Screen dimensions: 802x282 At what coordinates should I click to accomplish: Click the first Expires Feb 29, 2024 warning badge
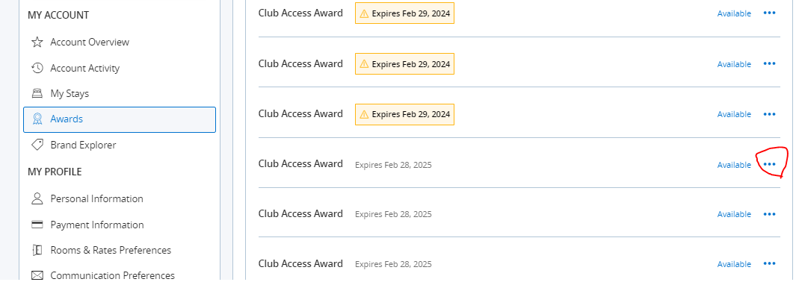404,13
